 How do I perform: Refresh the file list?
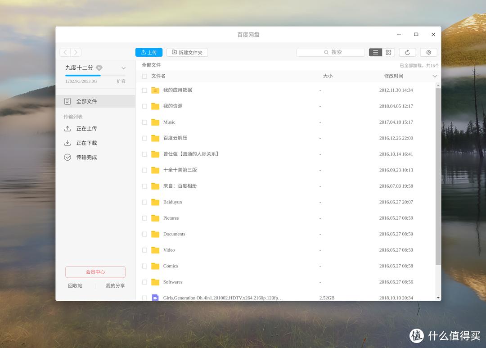pos(407,52)
